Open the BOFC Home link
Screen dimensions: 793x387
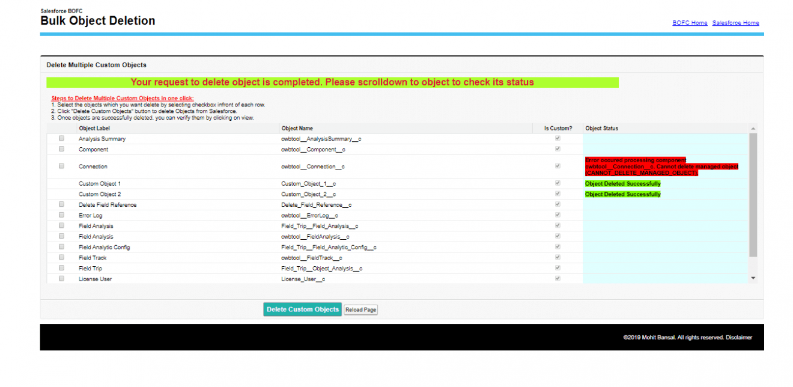[x=689, y=23]
